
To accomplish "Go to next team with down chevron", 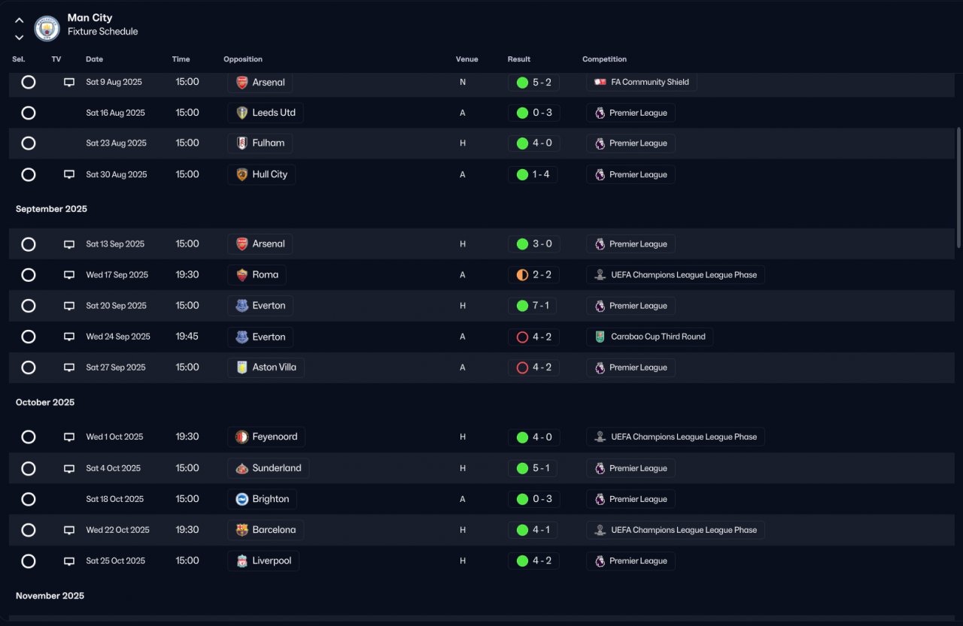I will tap(20, 37).
